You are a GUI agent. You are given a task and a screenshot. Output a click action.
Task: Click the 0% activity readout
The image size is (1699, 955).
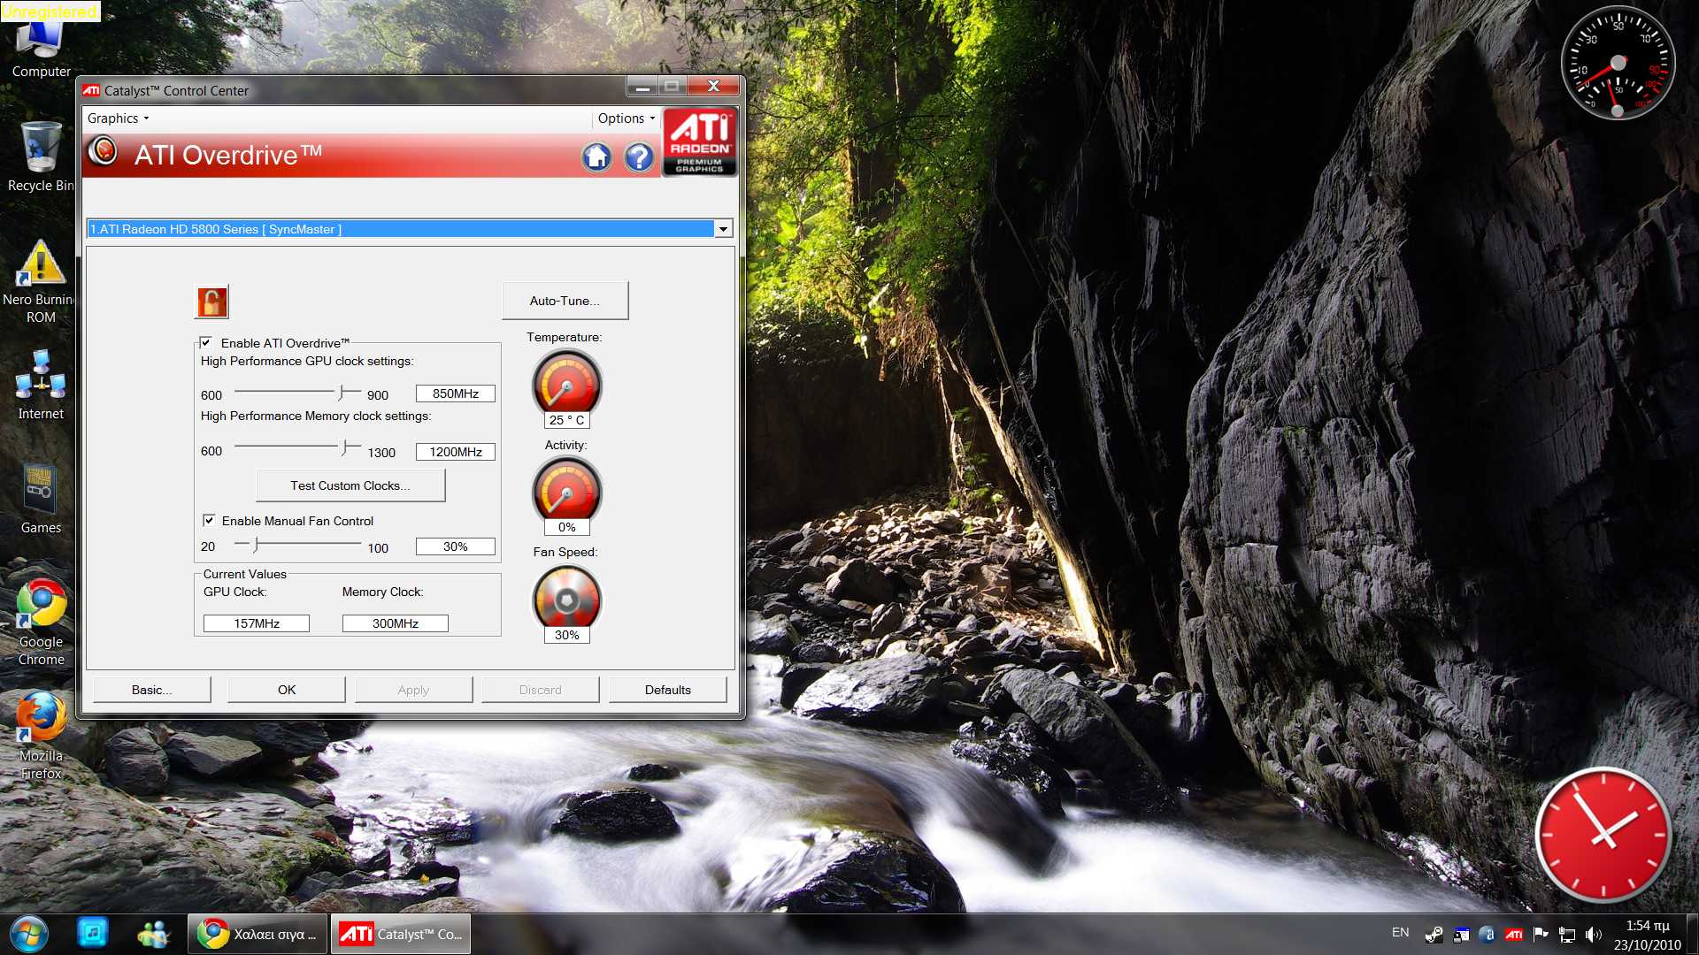[566, 527]
